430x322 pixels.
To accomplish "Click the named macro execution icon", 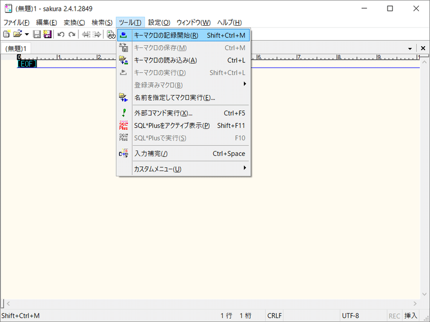I will (124, 97).
